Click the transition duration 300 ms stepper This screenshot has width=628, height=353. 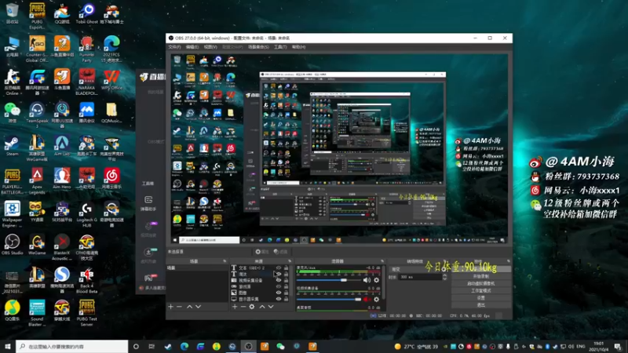[x=444, y=277]
